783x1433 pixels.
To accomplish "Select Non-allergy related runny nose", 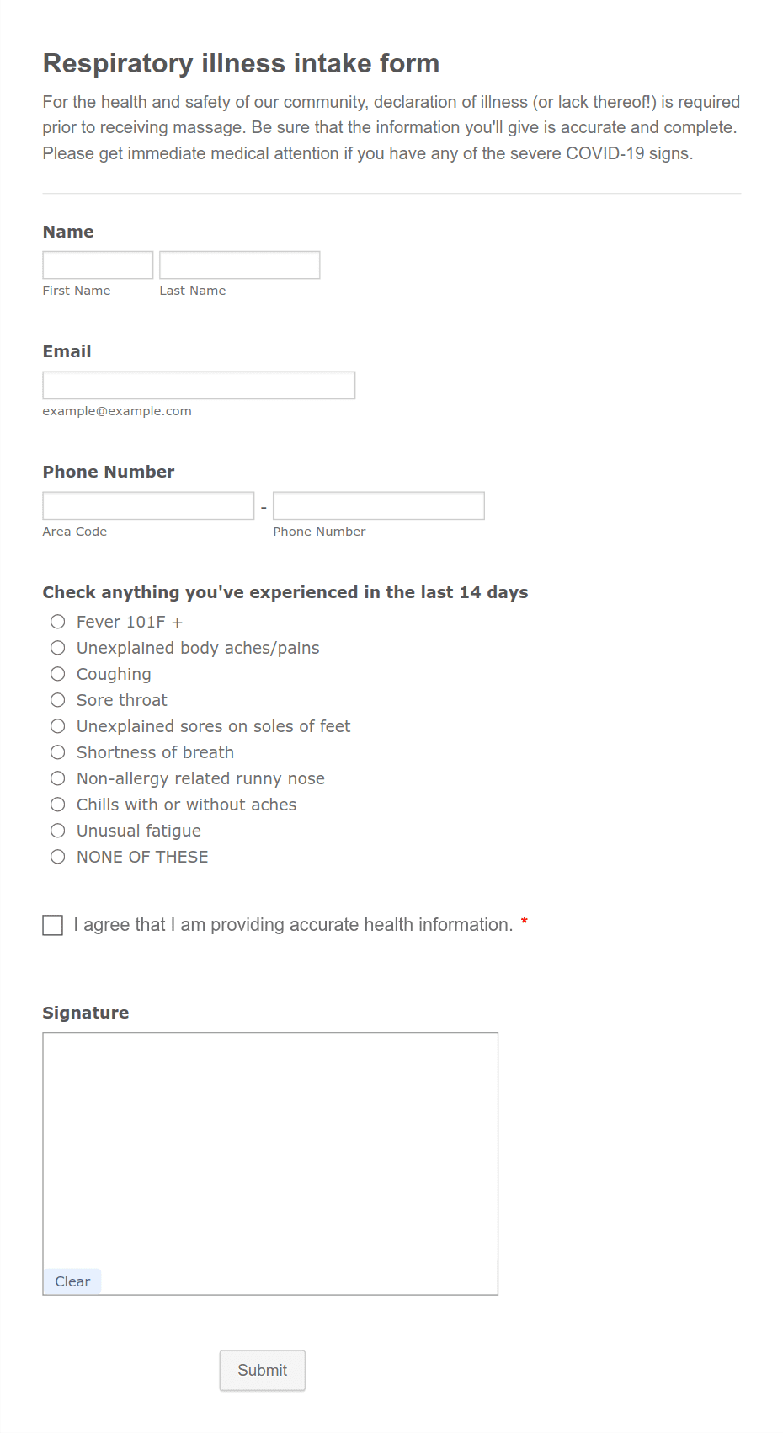I will click(57, 778).
